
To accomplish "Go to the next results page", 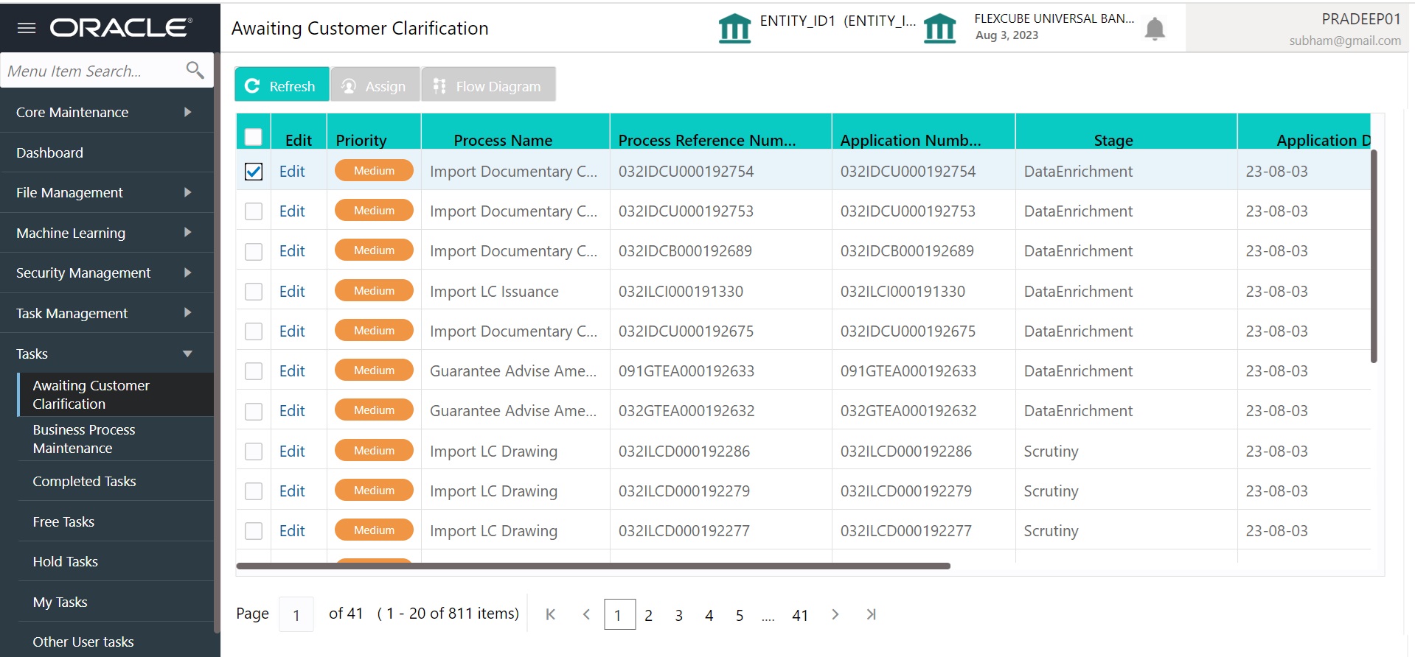I will pos(835,614).
